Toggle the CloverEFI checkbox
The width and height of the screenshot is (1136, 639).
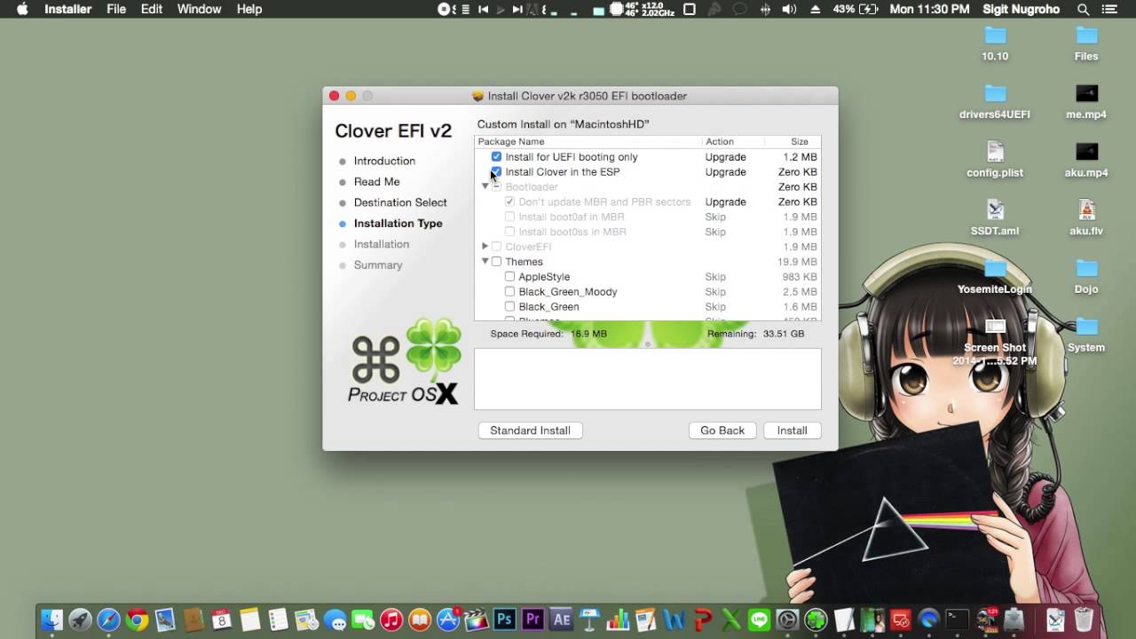pyautogui.click(x=496, y=247)
